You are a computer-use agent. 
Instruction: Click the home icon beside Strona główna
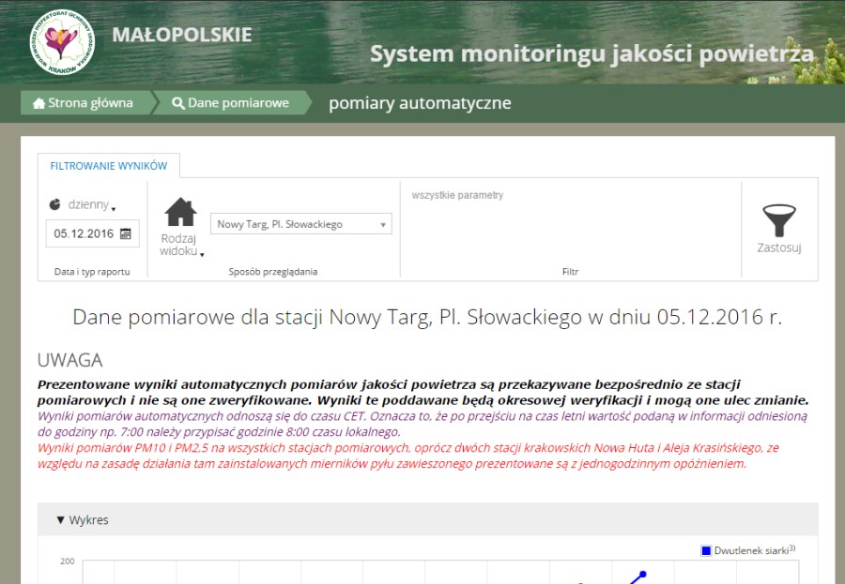coord(38,103)
